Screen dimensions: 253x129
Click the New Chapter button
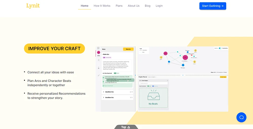click(x=223, y=77)
